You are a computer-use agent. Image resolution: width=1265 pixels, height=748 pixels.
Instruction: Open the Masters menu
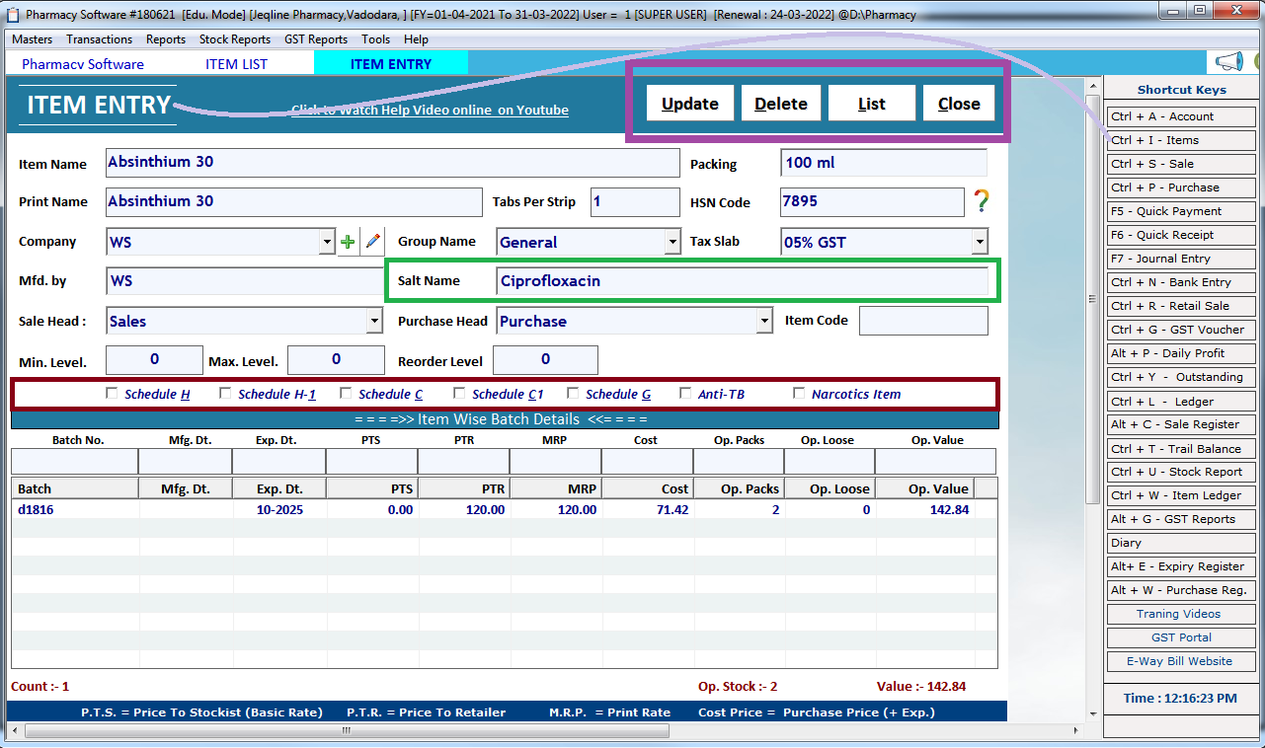pos(32,39)
